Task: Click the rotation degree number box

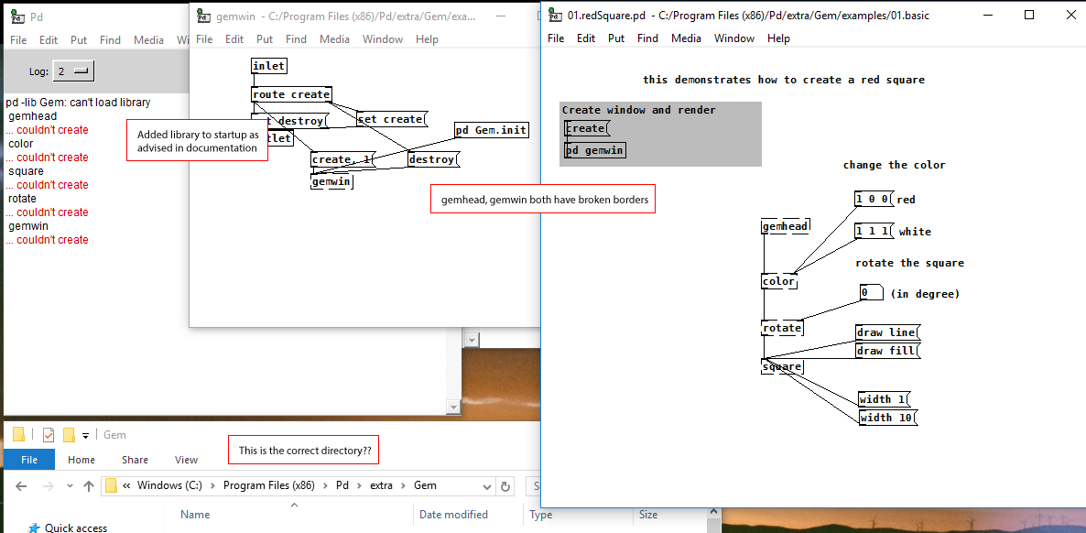Action: 870,293
